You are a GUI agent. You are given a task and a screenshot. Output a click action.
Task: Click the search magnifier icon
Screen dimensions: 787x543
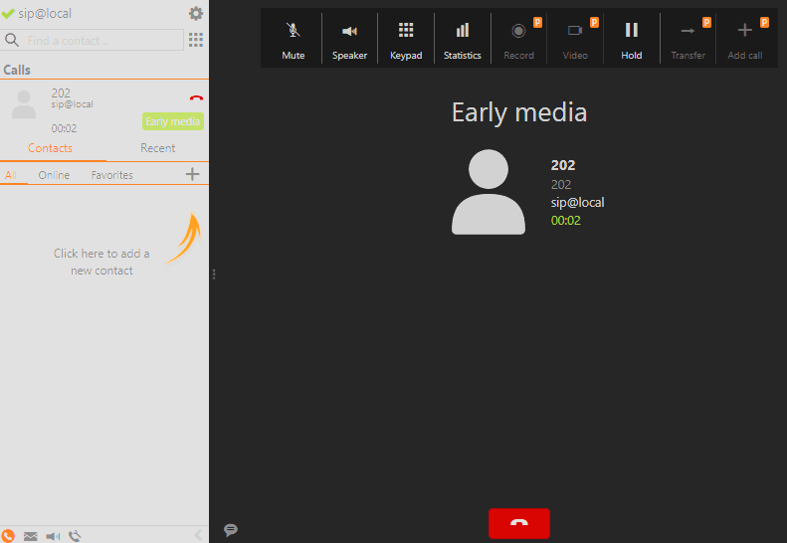[12, 40]
